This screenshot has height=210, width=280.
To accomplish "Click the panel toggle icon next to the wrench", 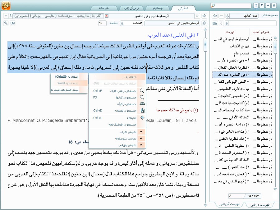I will tap(12, 23).
